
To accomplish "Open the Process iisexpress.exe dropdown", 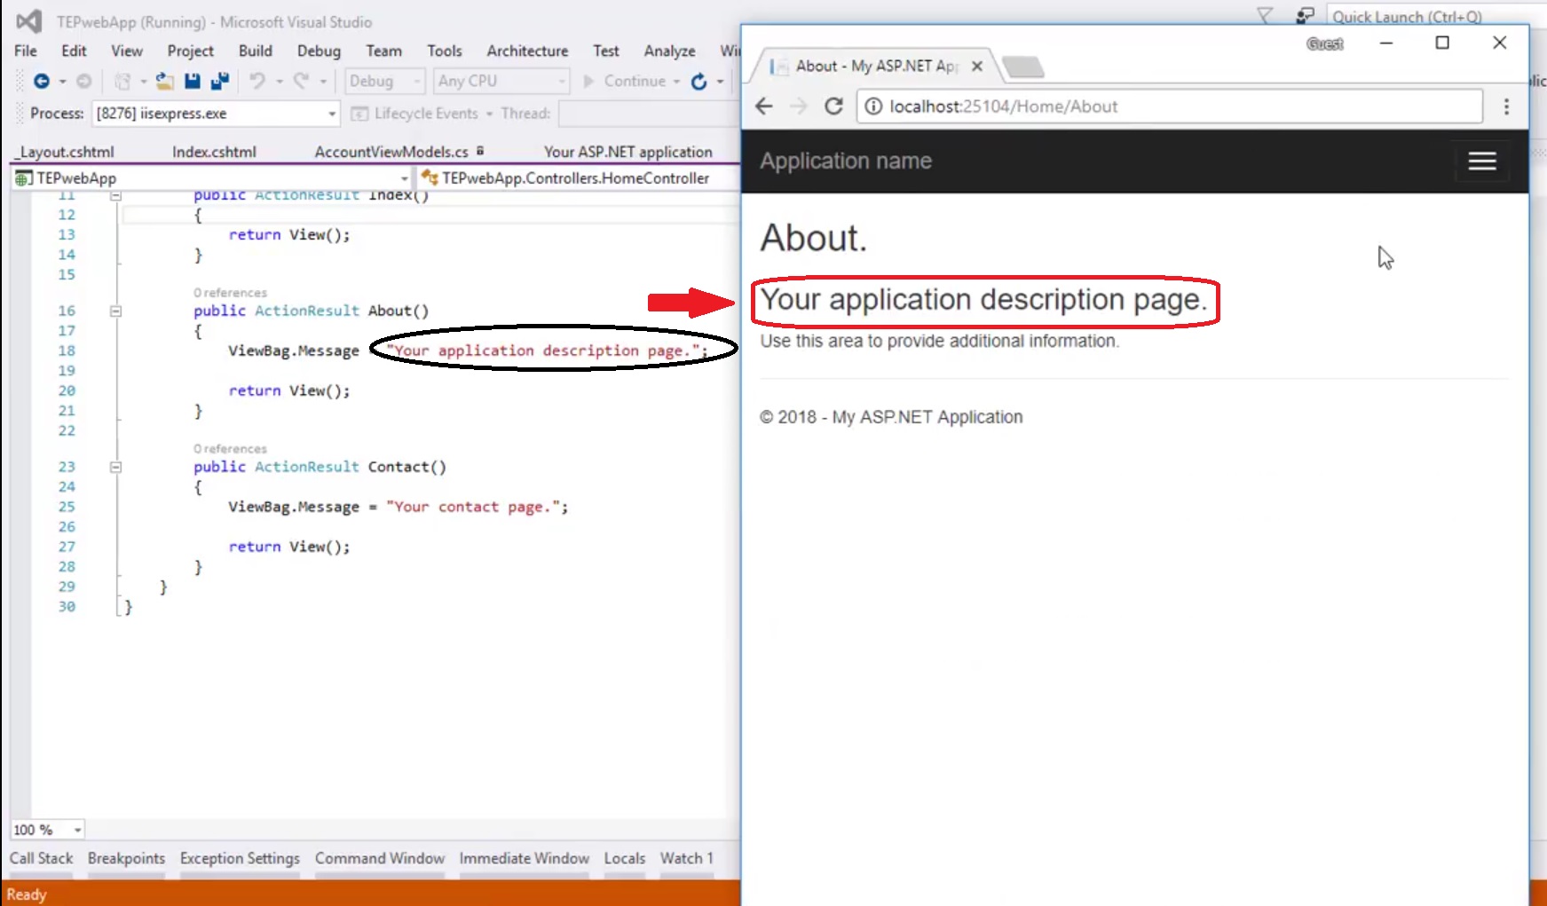I will pyautogui.click(x=332, y=114).
